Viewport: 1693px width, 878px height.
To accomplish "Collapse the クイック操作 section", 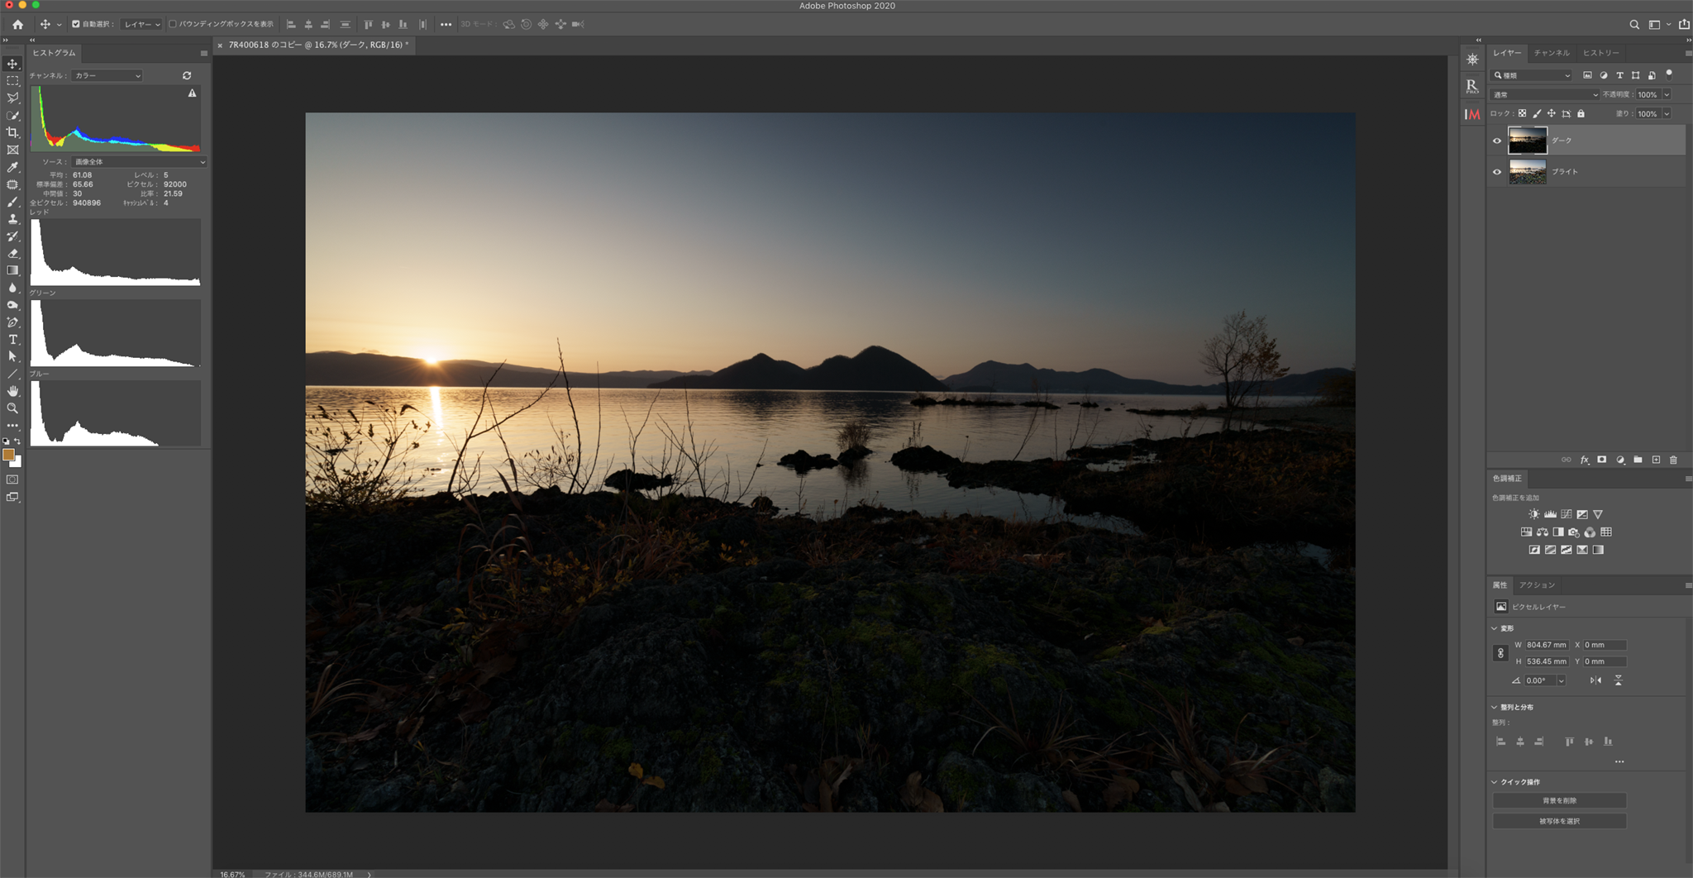I will [x=1495, y=782].
